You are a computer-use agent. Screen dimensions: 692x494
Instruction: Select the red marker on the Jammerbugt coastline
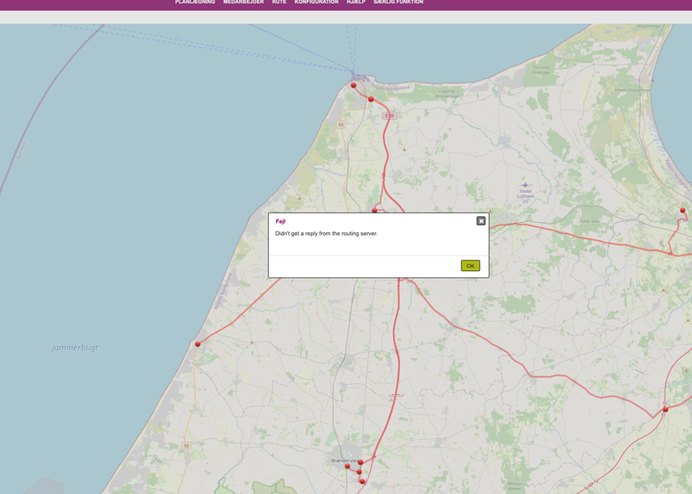(x=198, y=343)
